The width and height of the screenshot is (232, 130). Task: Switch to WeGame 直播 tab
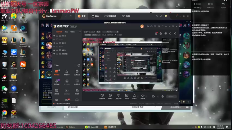pyautogui.click(x=126, y=16)
